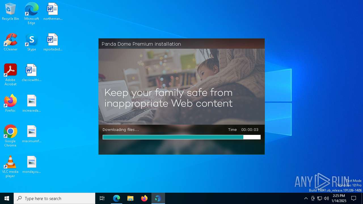Select the Skype desktop shortcut
Viewport: 363px width, 204px height.
[x=31, y=42]
